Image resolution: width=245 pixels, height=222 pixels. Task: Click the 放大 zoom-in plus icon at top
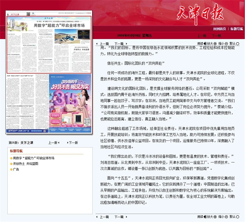215,43
